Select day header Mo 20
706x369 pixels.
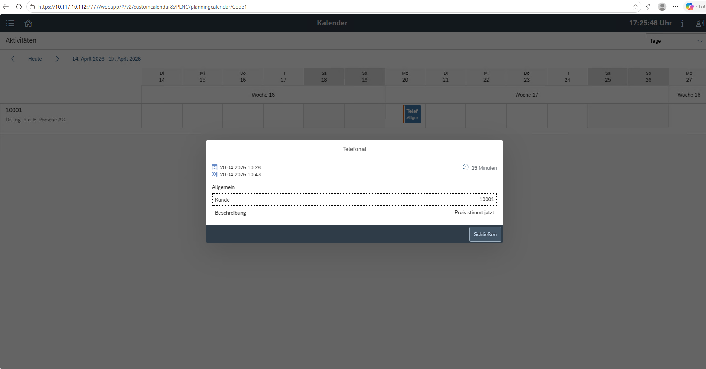pos(405,76)
